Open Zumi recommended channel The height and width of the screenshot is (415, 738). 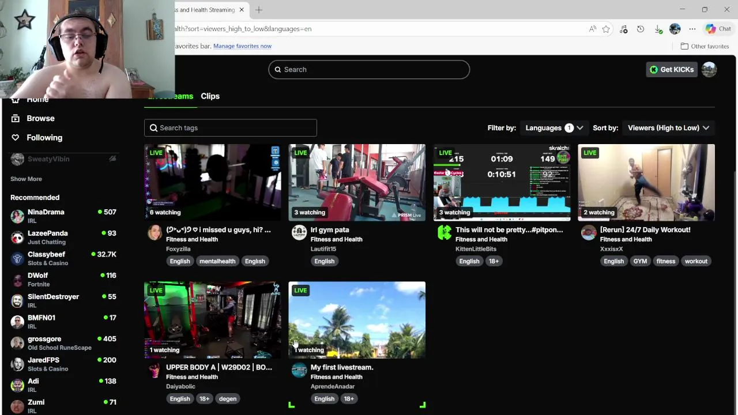pyautogui.click(x=63, y=406)
